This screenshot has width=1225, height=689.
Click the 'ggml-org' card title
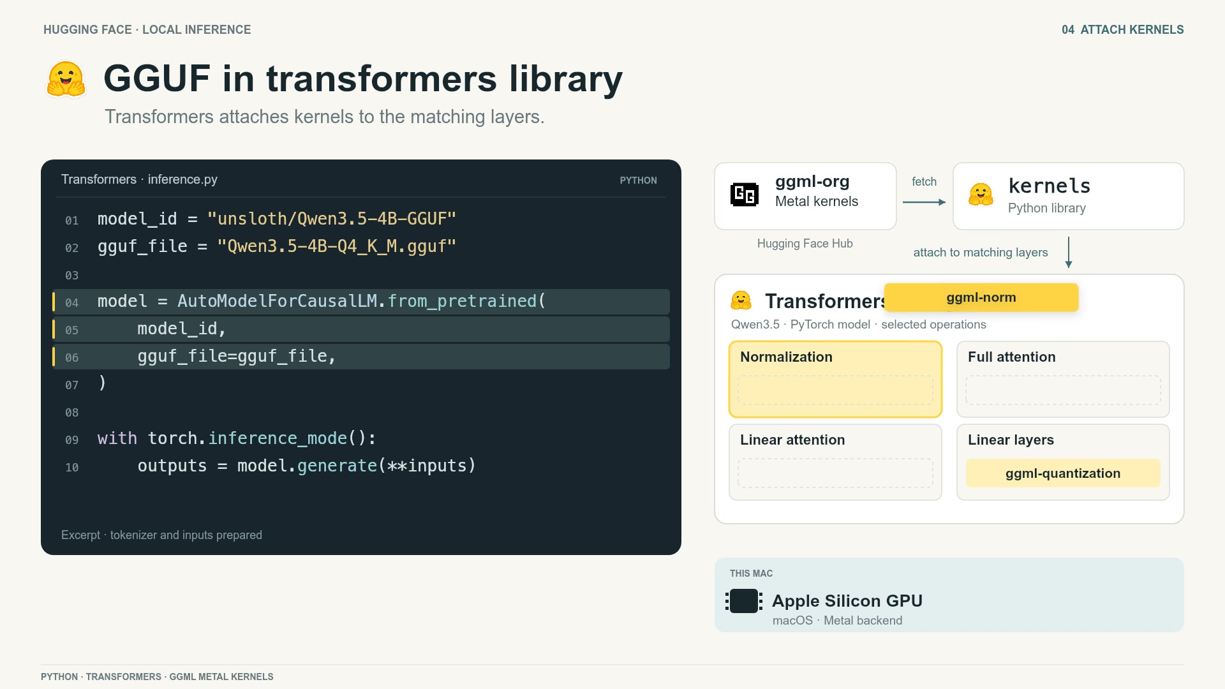[x=812, y=182]
